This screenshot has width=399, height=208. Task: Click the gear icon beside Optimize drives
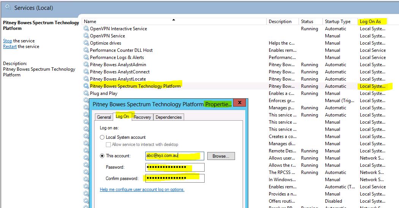(x=86, y=43)
